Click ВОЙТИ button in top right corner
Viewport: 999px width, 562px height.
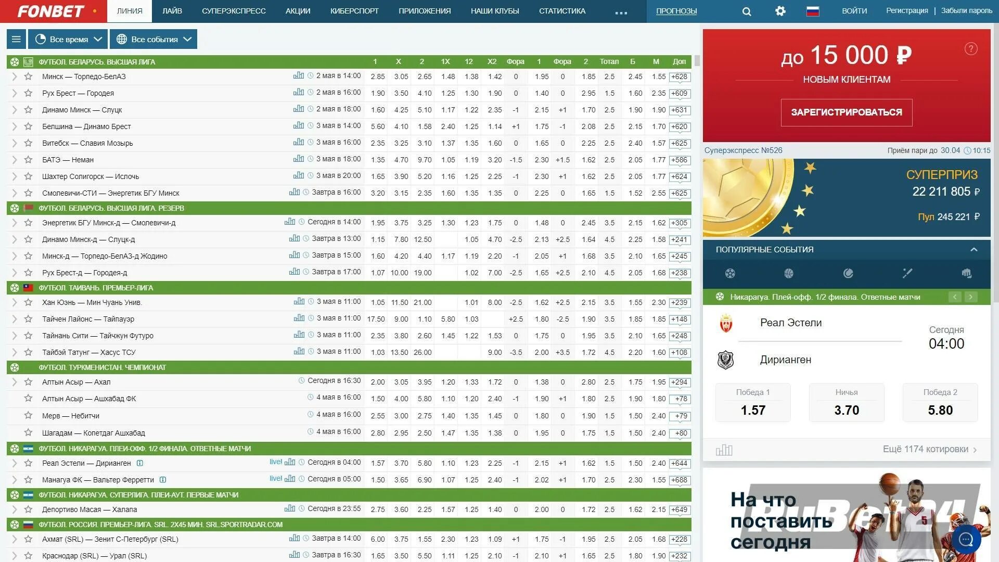pos(853,9)
